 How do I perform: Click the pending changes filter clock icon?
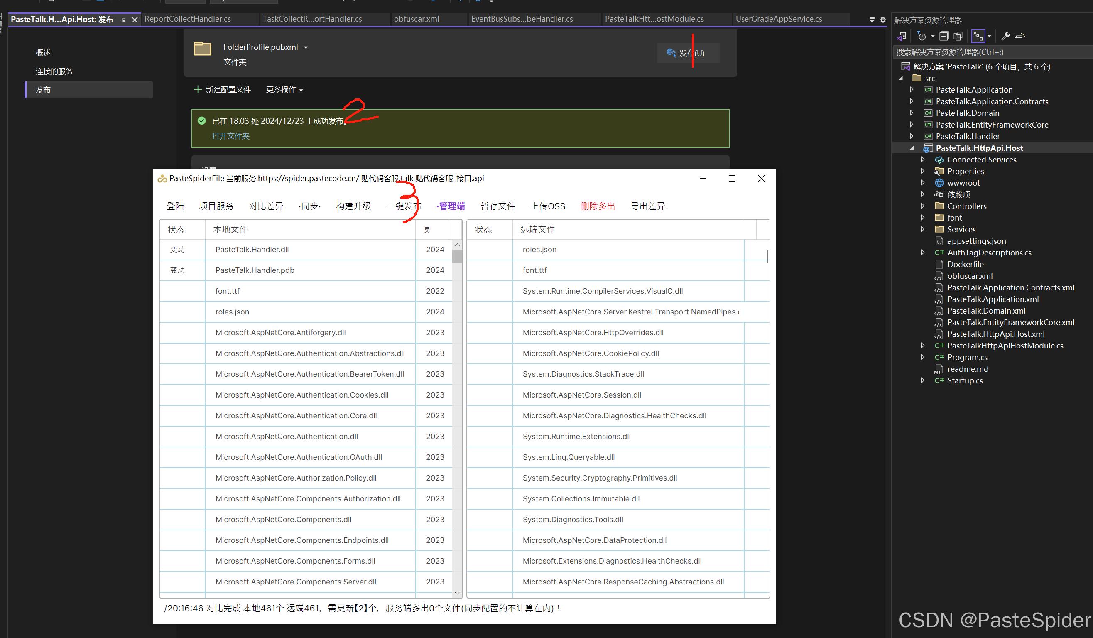point(921,36)
